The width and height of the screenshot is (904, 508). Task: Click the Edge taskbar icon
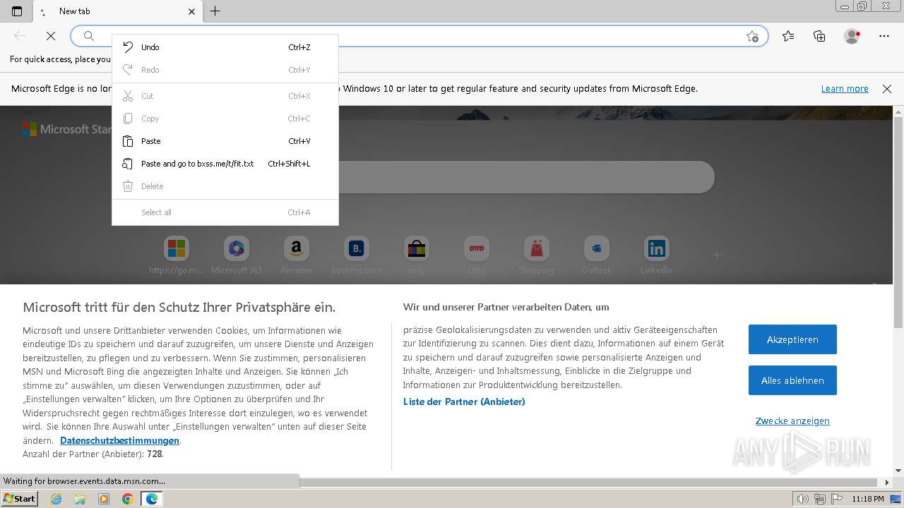pyautogui.click(x=152, y=499)
